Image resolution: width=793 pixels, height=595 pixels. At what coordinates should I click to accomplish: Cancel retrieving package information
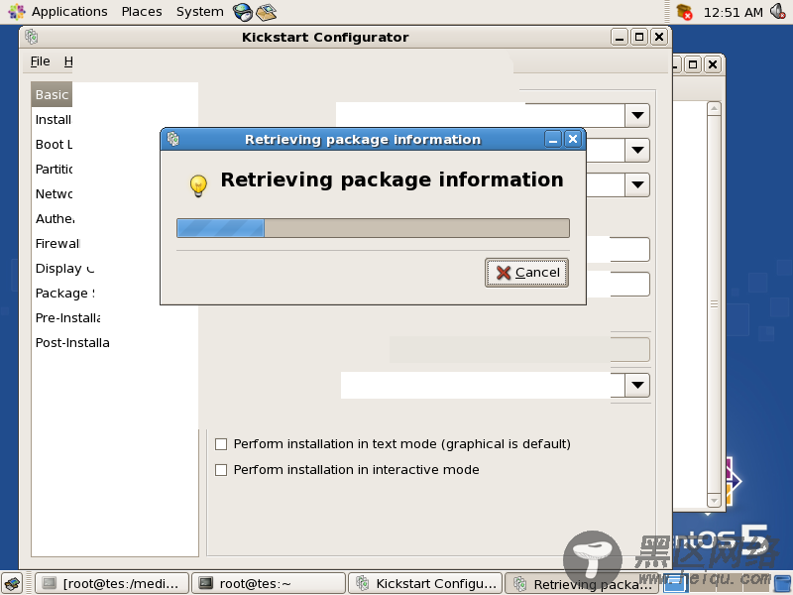(526, 273)
